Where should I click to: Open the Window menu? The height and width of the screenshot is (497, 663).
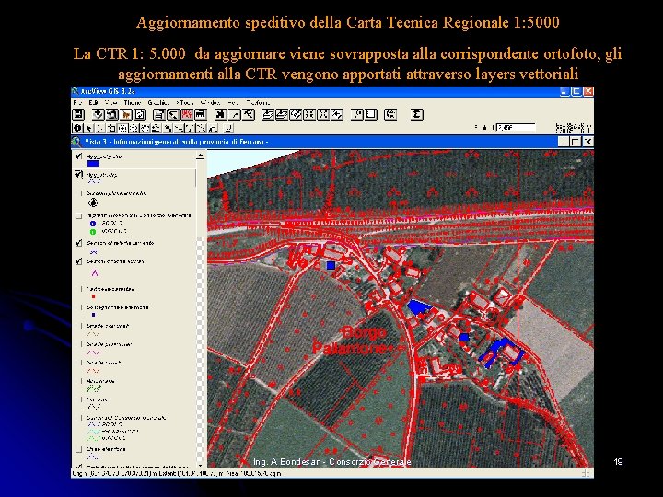(210, 103)
